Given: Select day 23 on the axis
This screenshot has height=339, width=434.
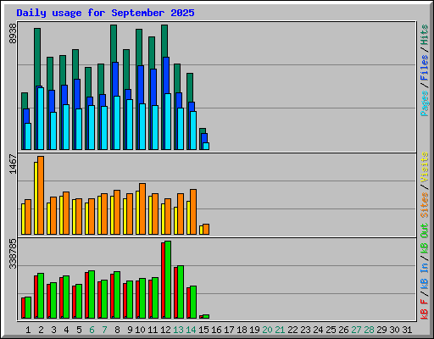Looking at the screenshot, I should [305, 330].
